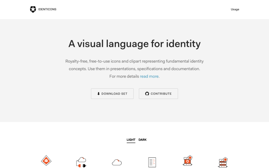This screenshot has height=168, width=269.
Task: Click the GitHub mark on the Contribute button
Action: point(147,94)
